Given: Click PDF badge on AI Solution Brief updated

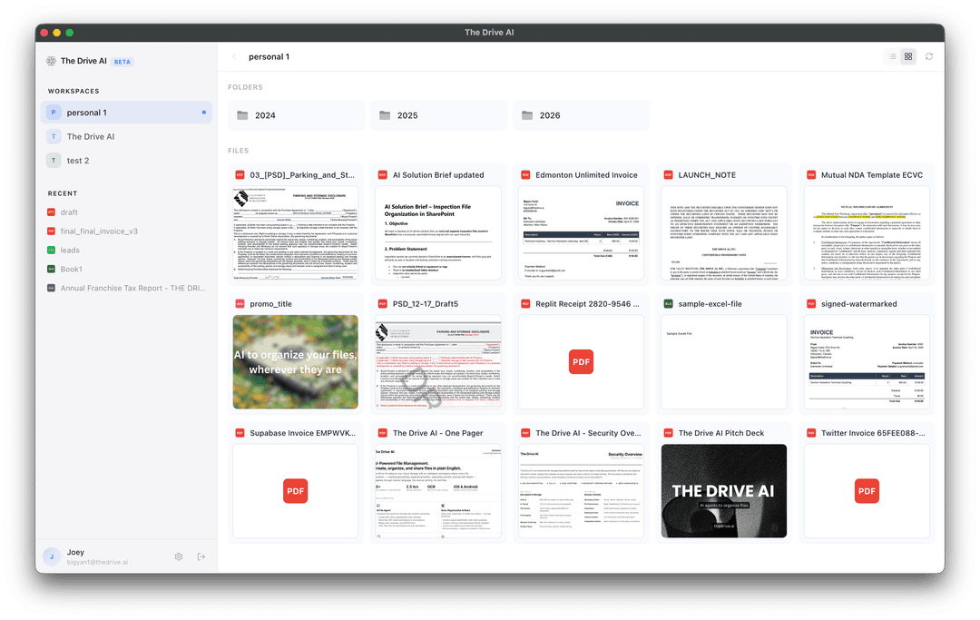Looking at the screenshot, I should 383,175.
